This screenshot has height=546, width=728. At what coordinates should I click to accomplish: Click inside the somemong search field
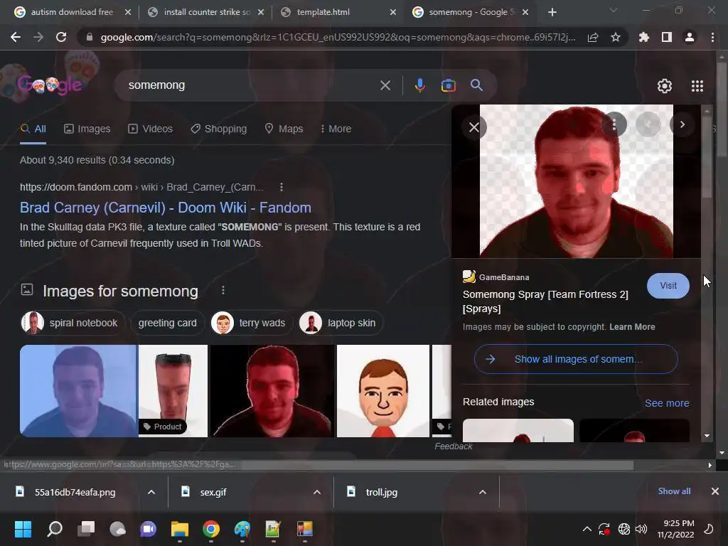click(251, 85)
